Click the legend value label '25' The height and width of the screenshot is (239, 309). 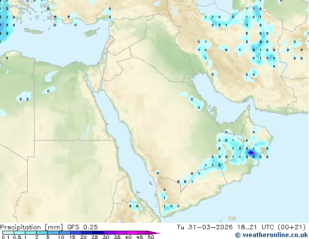(95, 237)
